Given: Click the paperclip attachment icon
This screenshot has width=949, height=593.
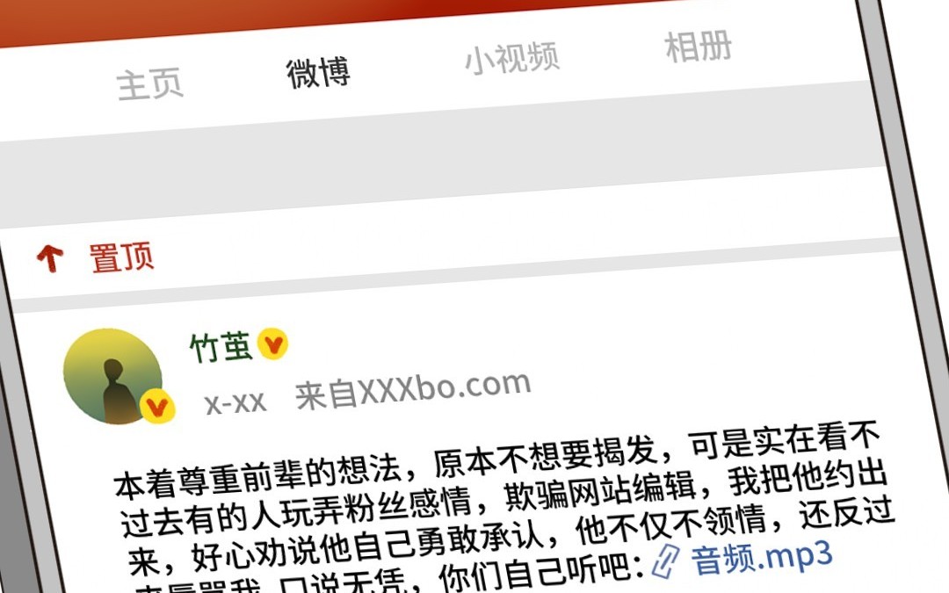Looking at the screenshot, I should [666, 560].
